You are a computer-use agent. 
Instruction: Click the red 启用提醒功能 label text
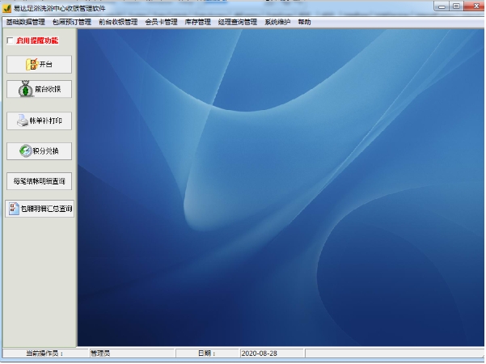pyautogui.click(x=37, y=40)
